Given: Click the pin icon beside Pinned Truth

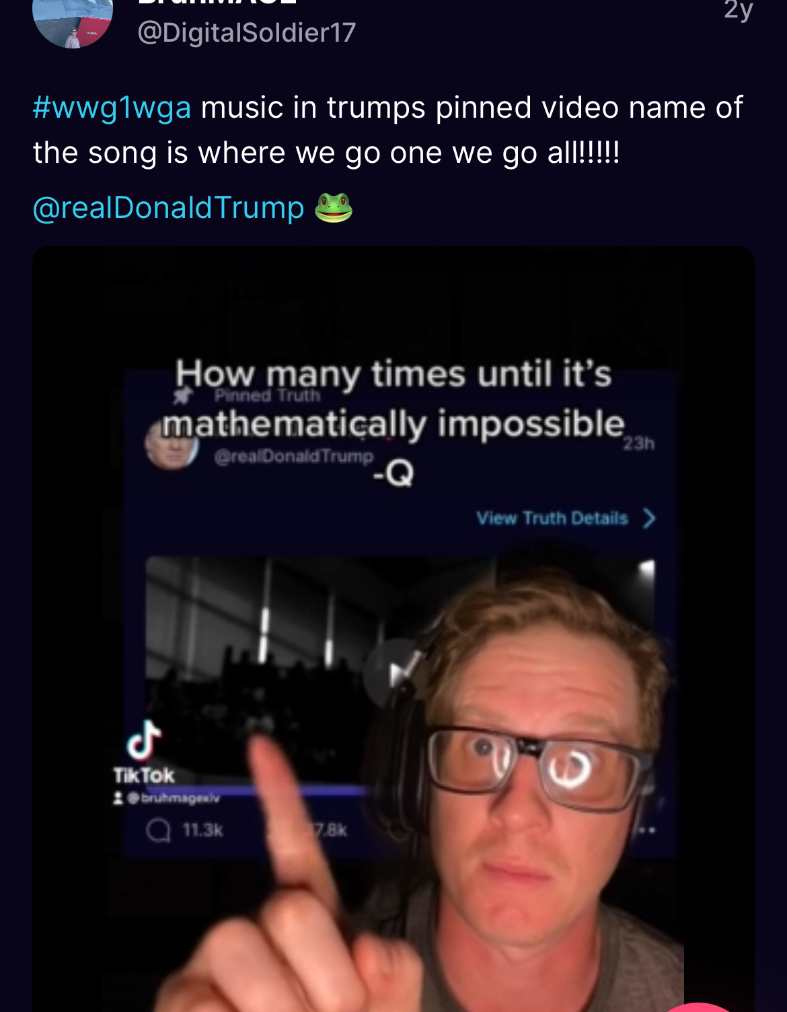Looking at the screenshot, I should coord(184,395).
